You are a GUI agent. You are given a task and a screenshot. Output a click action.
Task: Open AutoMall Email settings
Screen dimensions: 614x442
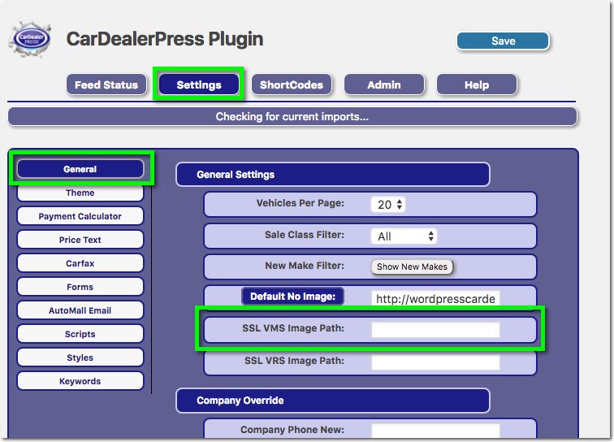[80, 310]
